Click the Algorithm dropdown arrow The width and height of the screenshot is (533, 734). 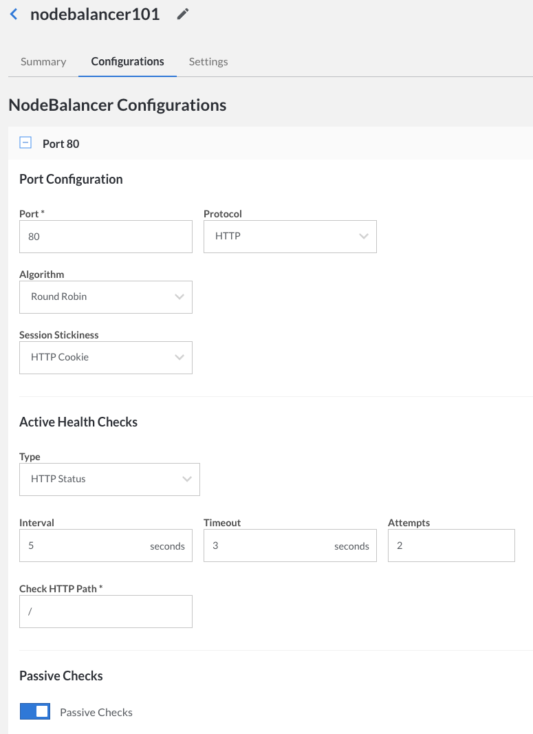pos(180,296)
